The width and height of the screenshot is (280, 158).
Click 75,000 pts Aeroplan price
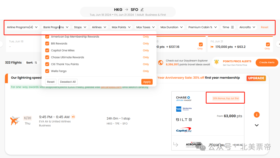pyautogui.click(x=216, y=145)
